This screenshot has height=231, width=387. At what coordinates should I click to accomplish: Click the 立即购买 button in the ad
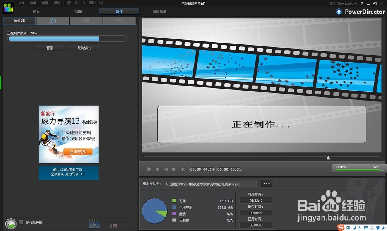coord(78,152)
